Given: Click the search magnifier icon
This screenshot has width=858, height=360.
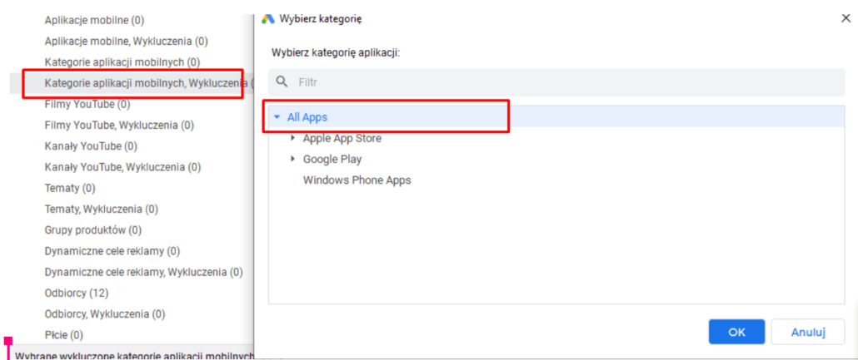Looking at the screenshot, I should tap(282, 82).
